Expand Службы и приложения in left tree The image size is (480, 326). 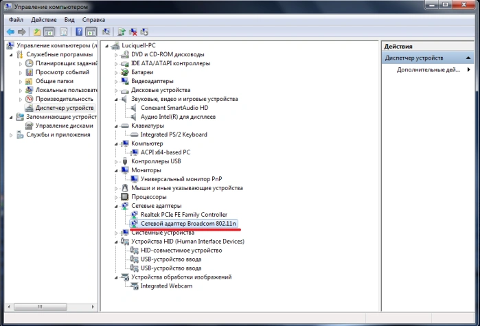[x=11, y=135]
